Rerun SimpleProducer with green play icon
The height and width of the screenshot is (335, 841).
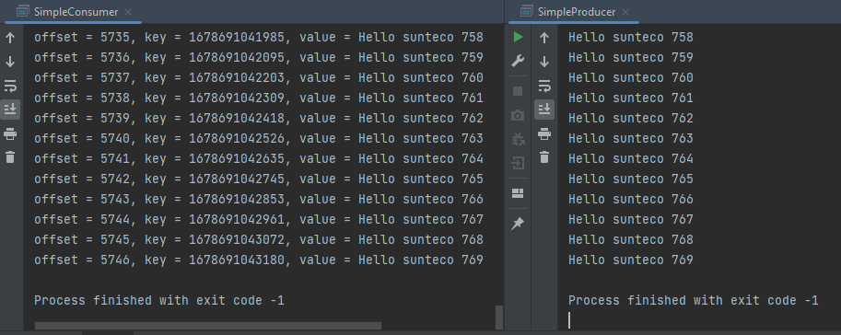click(518, 38)
